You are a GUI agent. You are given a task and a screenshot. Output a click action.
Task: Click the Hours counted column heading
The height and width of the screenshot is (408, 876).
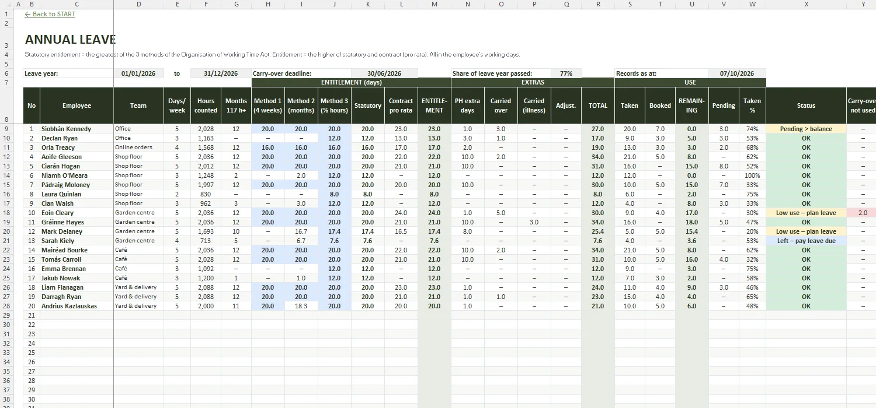[206, 105]
